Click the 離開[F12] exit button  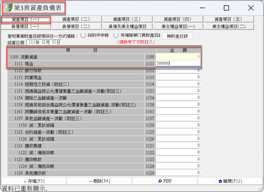[x=230, y=181]
